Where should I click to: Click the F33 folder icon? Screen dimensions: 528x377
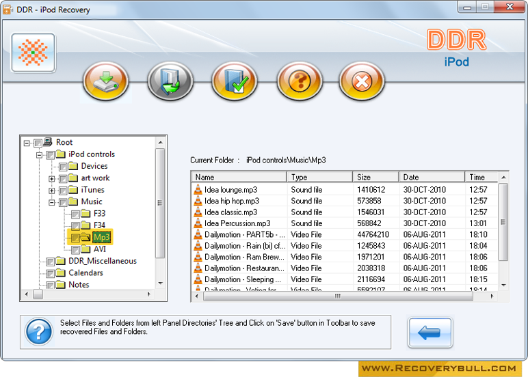86,213
